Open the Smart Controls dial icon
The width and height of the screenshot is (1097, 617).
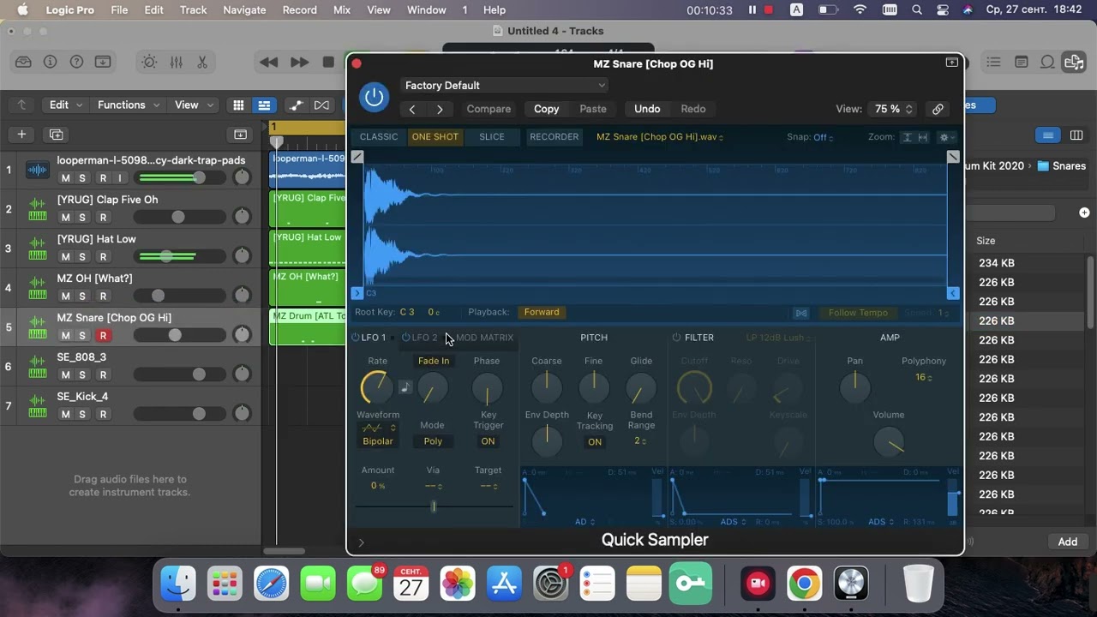pos(149,62)
